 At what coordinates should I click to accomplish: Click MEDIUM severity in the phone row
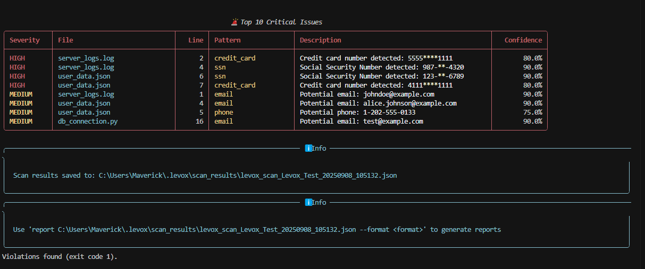[21, 112]
